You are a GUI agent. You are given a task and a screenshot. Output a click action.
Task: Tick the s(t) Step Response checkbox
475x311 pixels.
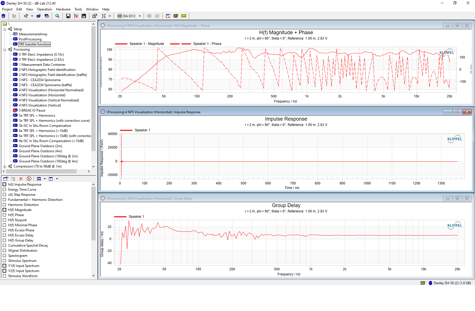[5, 195]
